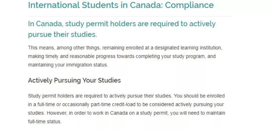The image size is (272, 130).
Task: Click the sentence starting "This means, among other things"
Action: pyautogui.click(x=125, y=56)
